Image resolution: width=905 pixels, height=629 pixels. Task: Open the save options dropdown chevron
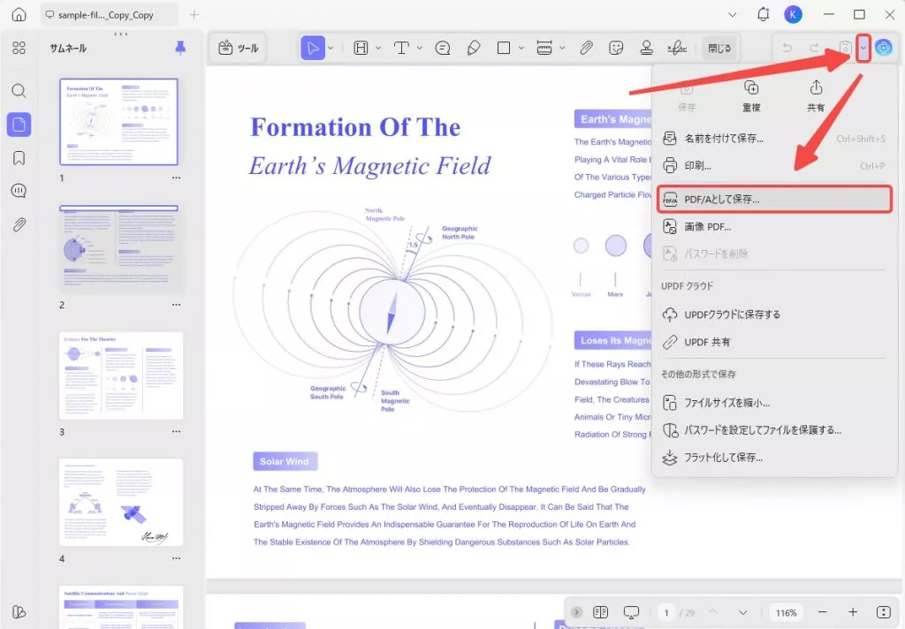pyautogui.click(x=863, y=48)
